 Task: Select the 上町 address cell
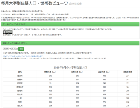tap(20, 98)
